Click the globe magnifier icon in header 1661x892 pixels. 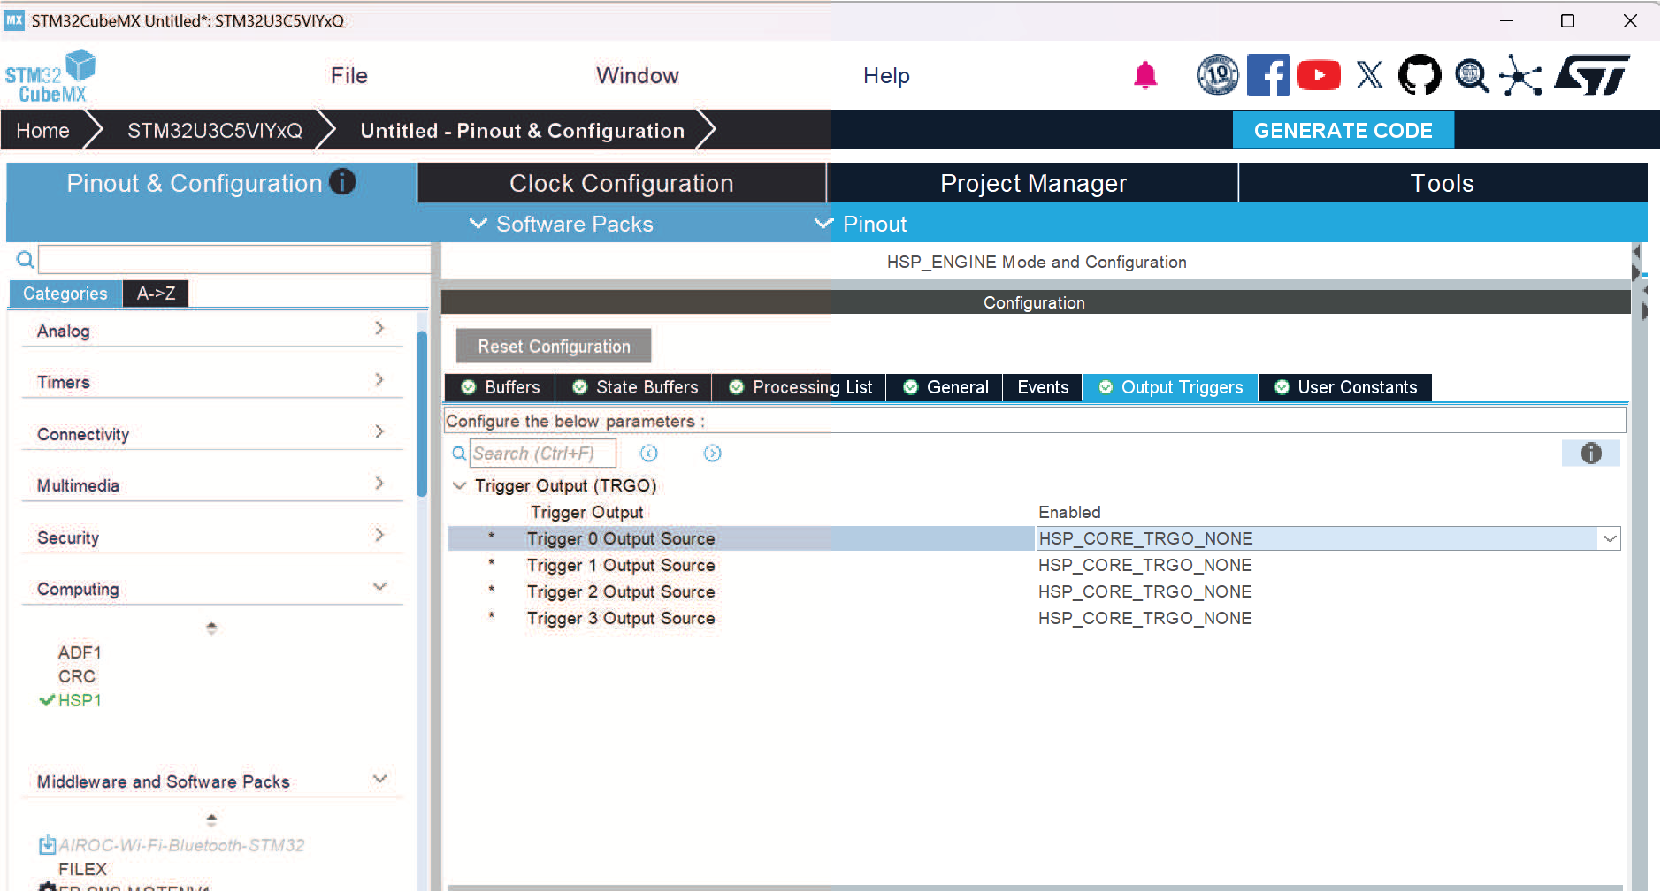coord(1472,76)
